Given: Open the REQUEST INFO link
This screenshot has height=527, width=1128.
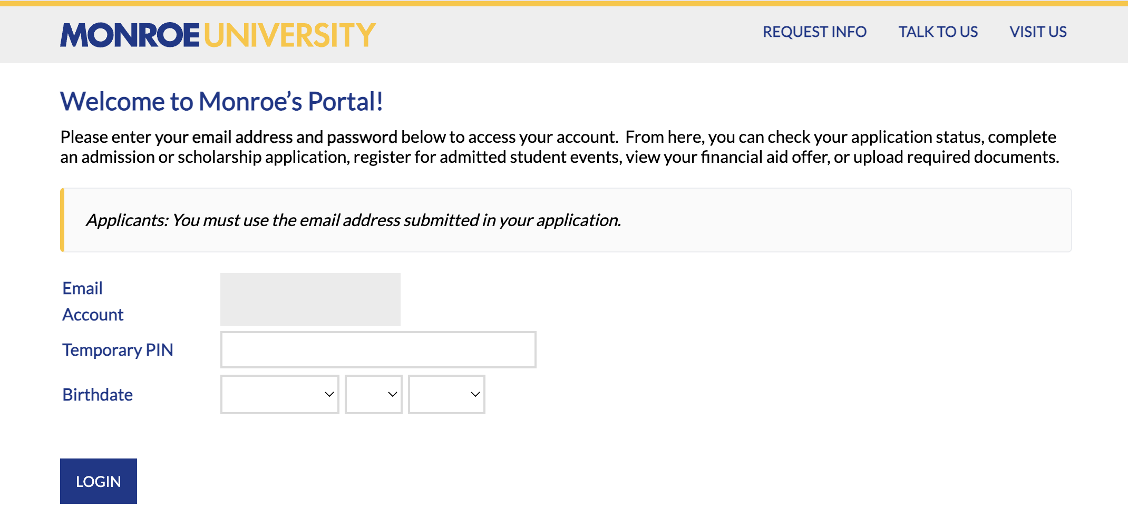Looking at the screenshot, I should 814,32.
